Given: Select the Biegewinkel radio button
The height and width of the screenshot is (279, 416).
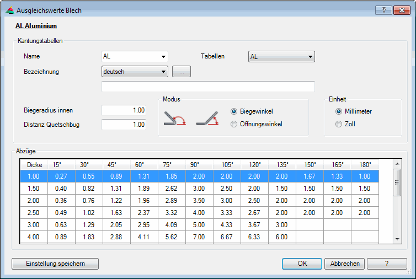Looking at the screenshot, I should (234, 111).
